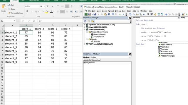The height and width of the screenshot is (105, 188).
Task: Choose AdvancedFilter from the autocomplete list
Action: coord(167,54)
